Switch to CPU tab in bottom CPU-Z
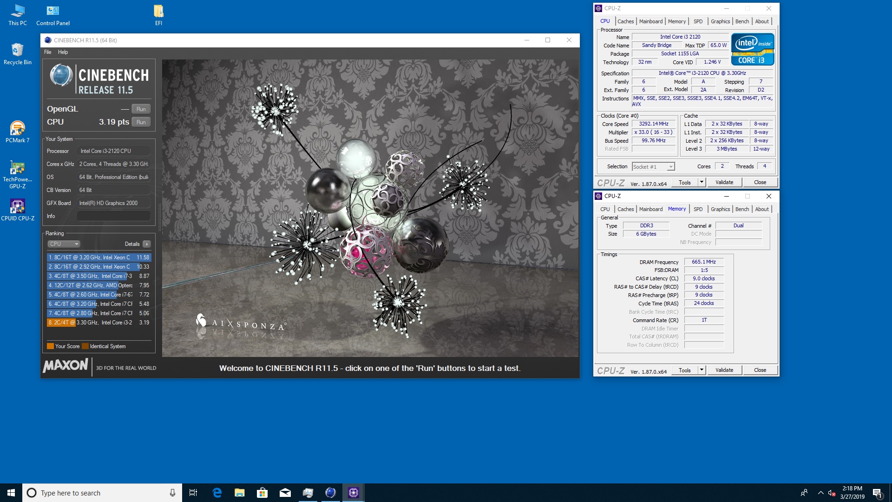The height and width of the screenshot is (502, 892). (x=605, y=209)
